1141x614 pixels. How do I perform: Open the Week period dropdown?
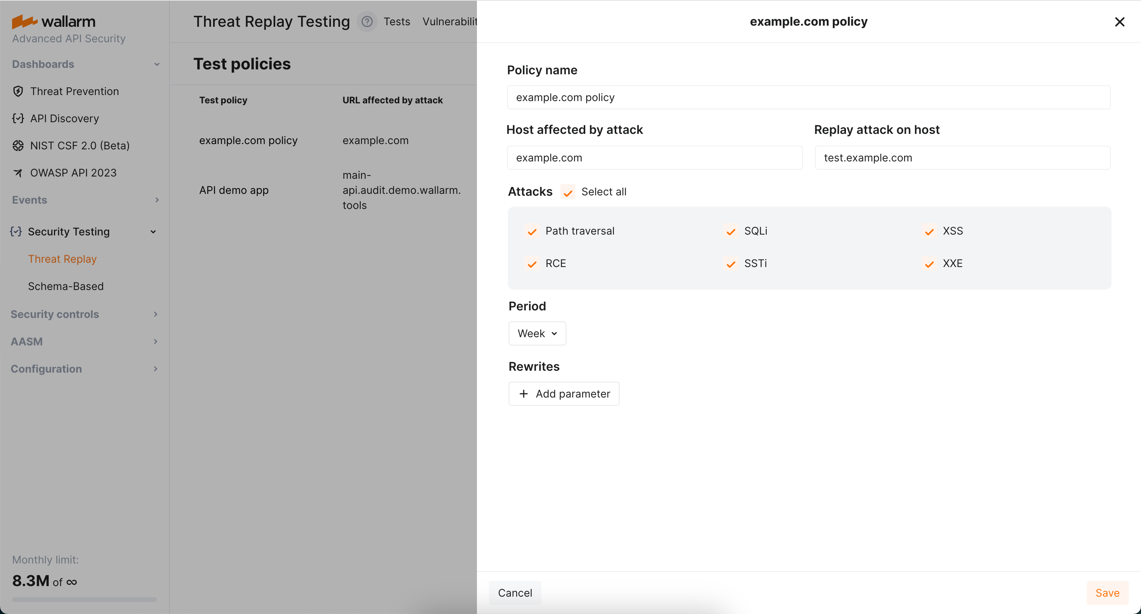click(x=537, y=333)
